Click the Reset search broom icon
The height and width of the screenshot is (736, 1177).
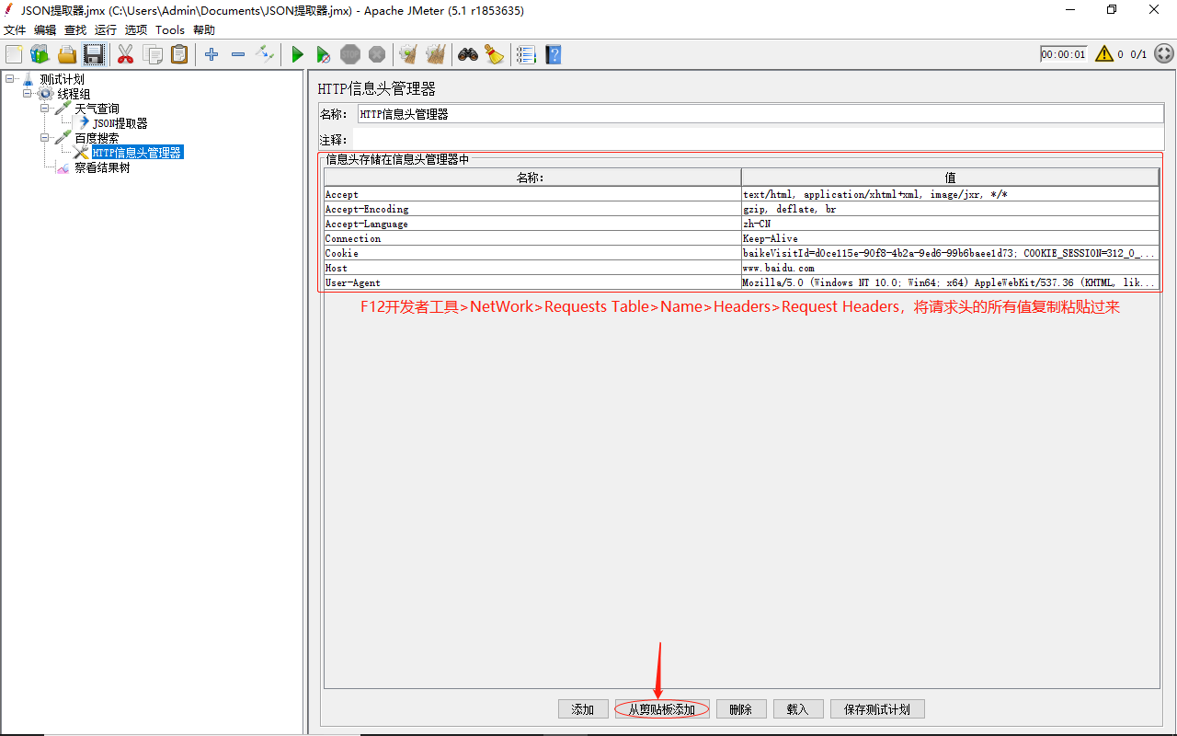[x=495, y=54]
